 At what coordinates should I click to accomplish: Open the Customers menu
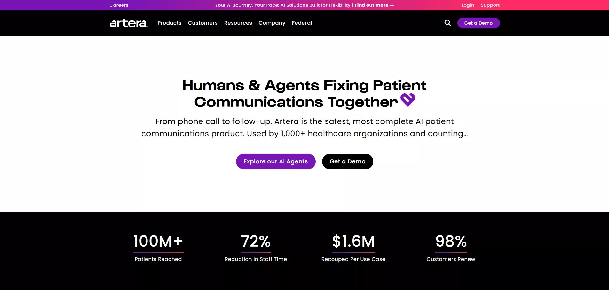point(202,23)
